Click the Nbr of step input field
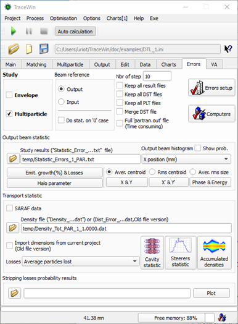The image size is (238, 324). [157, 76]
